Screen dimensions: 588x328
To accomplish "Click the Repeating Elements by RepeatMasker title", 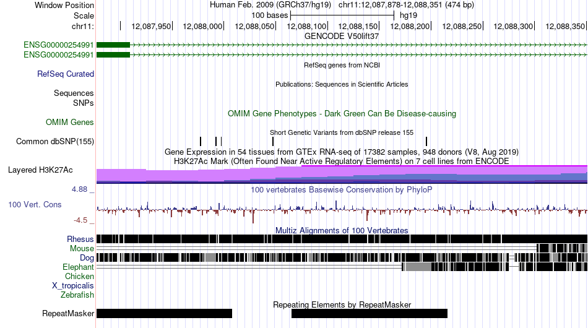I will pos(342,304).
